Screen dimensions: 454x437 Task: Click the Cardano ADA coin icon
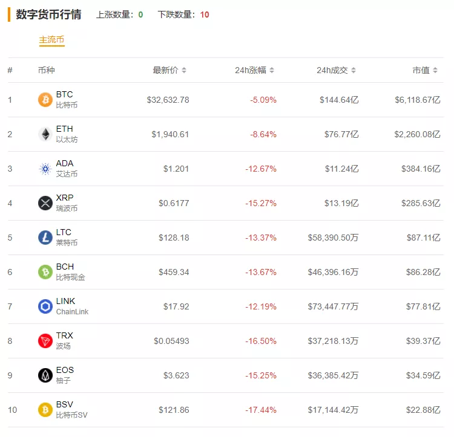45,169
